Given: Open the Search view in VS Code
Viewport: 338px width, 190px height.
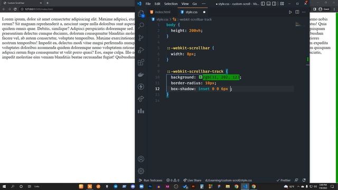Looking at the screenshot, I should point(141,26).
